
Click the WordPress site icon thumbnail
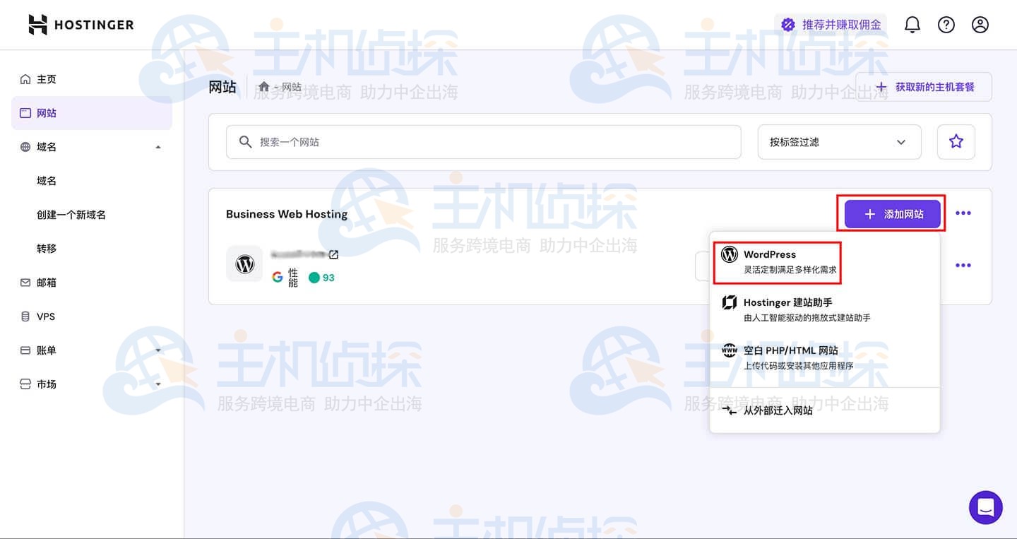pyautogui.click(x=244, y=264)
